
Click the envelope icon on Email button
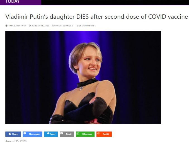pyautogui.click(x=62, y=133)
